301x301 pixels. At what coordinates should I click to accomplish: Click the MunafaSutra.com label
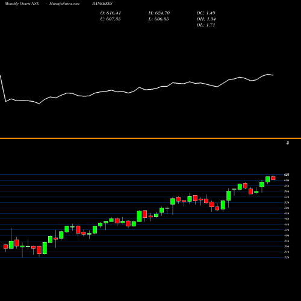pos(64,4)
